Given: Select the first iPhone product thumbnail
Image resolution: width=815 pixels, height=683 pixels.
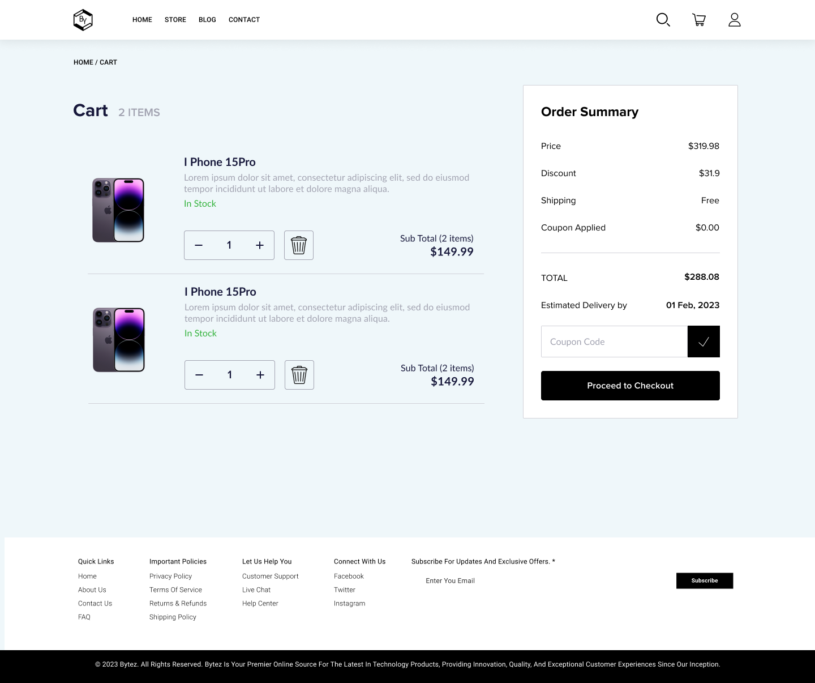Looking at the screenshot, I should click(x=118, y=210).
